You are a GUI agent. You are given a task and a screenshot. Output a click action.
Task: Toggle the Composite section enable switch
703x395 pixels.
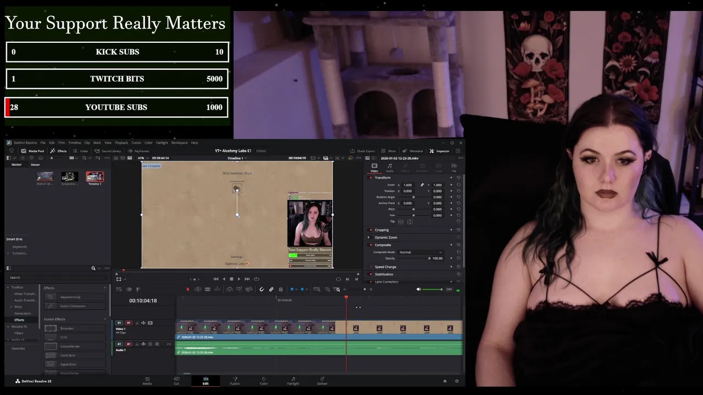[371, 245]
